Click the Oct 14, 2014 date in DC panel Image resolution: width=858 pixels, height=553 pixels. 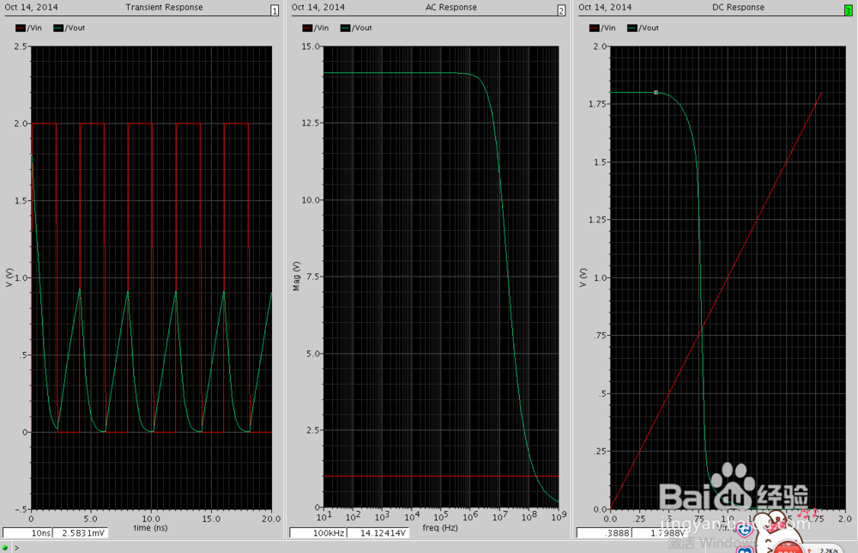(605, 7)
